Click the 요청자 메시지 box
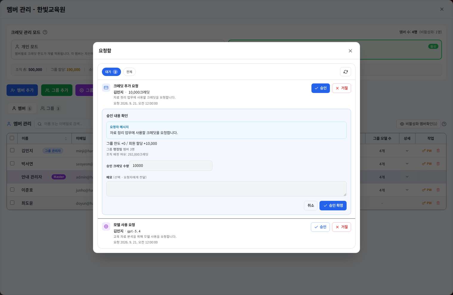453x295 pixels. click(x=226, y=130)
